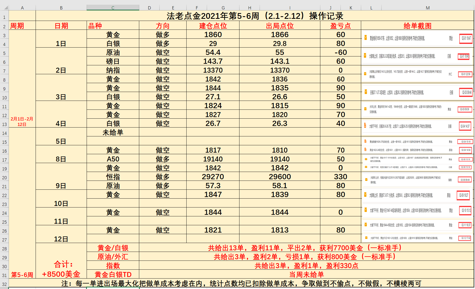Click the envelope icon beside the 02-03 09:44 message
This screenshot has height=289, width=475.
point(366,92)
